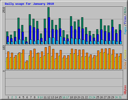128x100 pixels.
Task: Click the yellow Sites bar for day 1
Action: pos(7,63)
